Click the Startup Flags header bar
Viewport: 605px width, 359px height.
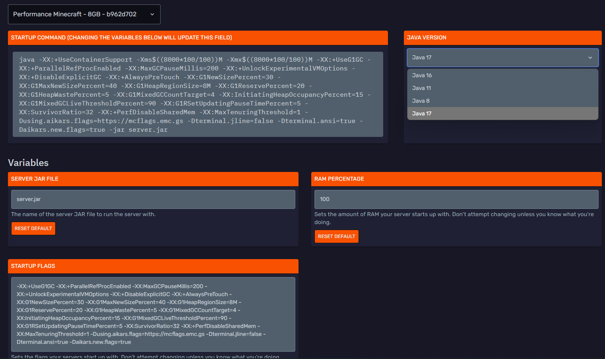[153, 266]
